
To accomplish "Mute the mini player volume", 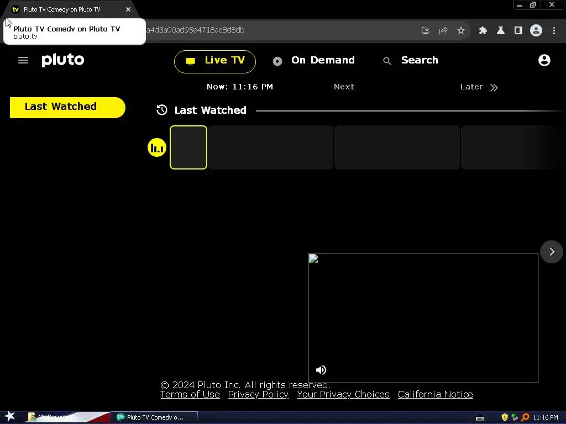I will [321, 370].
